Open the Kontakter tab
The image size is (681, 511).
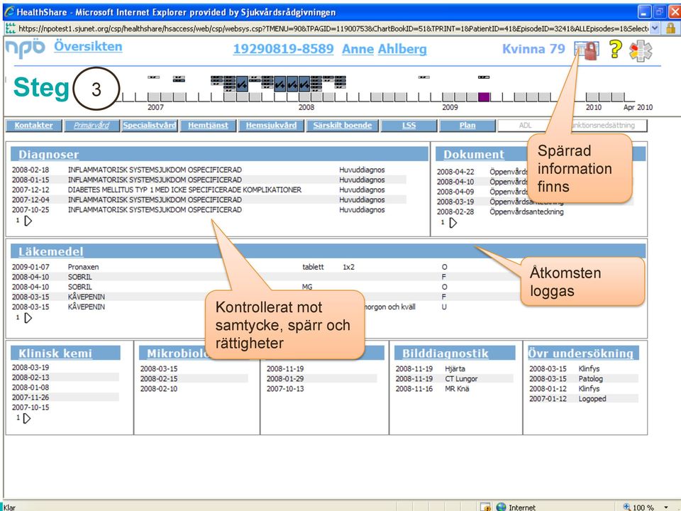[x=33, y=125]
